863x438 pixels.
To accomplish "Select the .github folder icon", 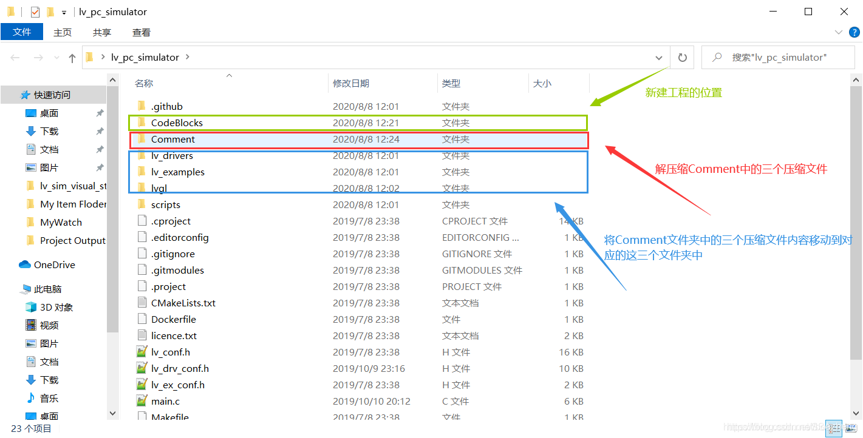I will point(142,106).
